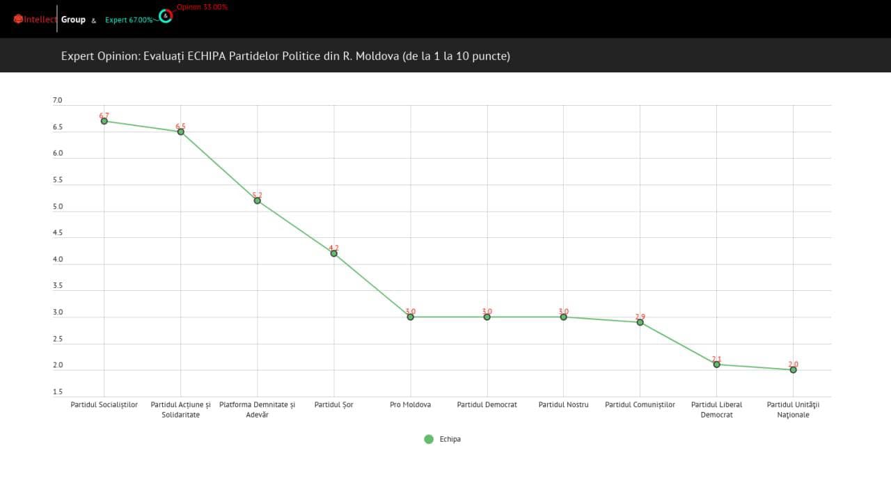Click the Partidul Șor 4.2 data point
Screen dimensions: 891x501
click(x=334, y=253)
